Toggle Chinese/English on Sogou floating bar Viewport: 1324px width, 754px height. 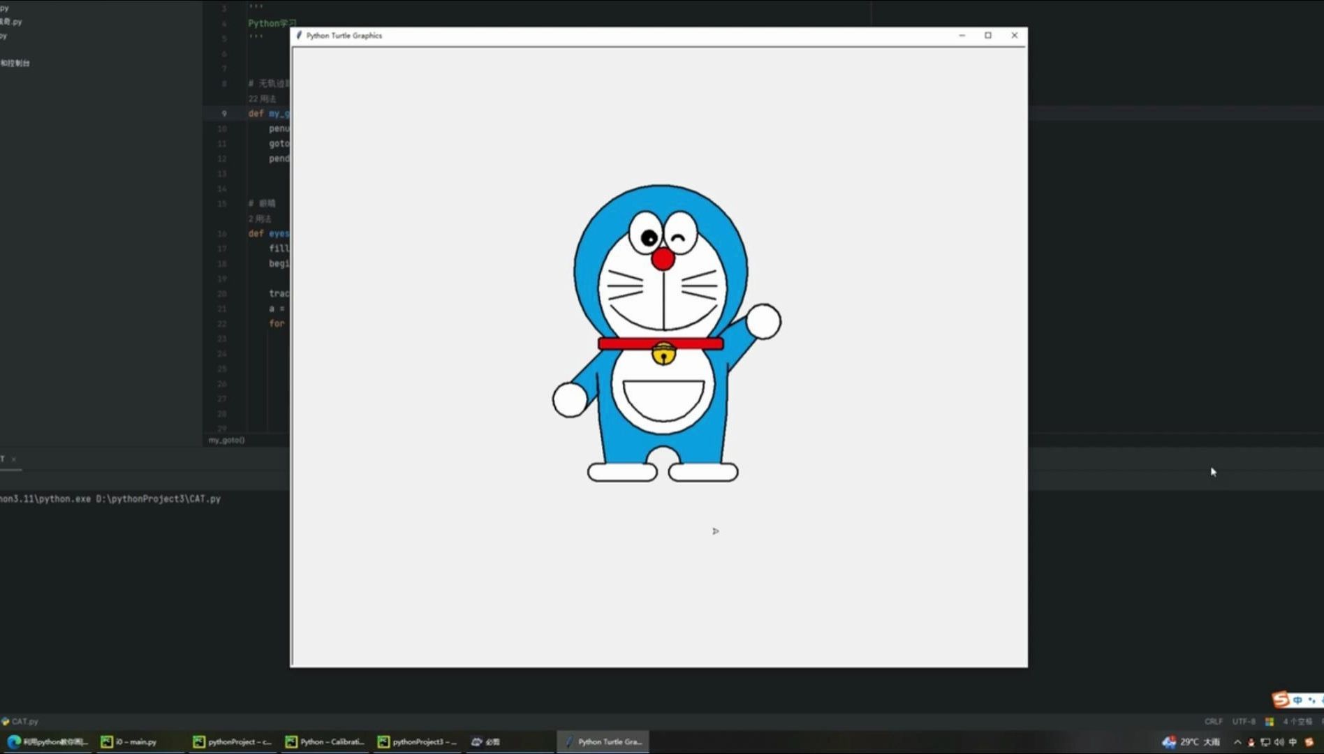coord(1297,700)
